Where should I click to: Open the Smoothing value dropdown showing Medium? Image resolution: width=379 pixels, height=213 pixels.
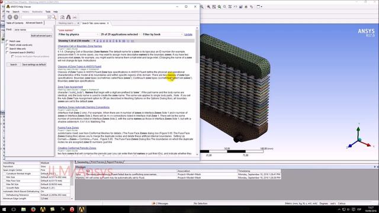click(x=55, y=163)
